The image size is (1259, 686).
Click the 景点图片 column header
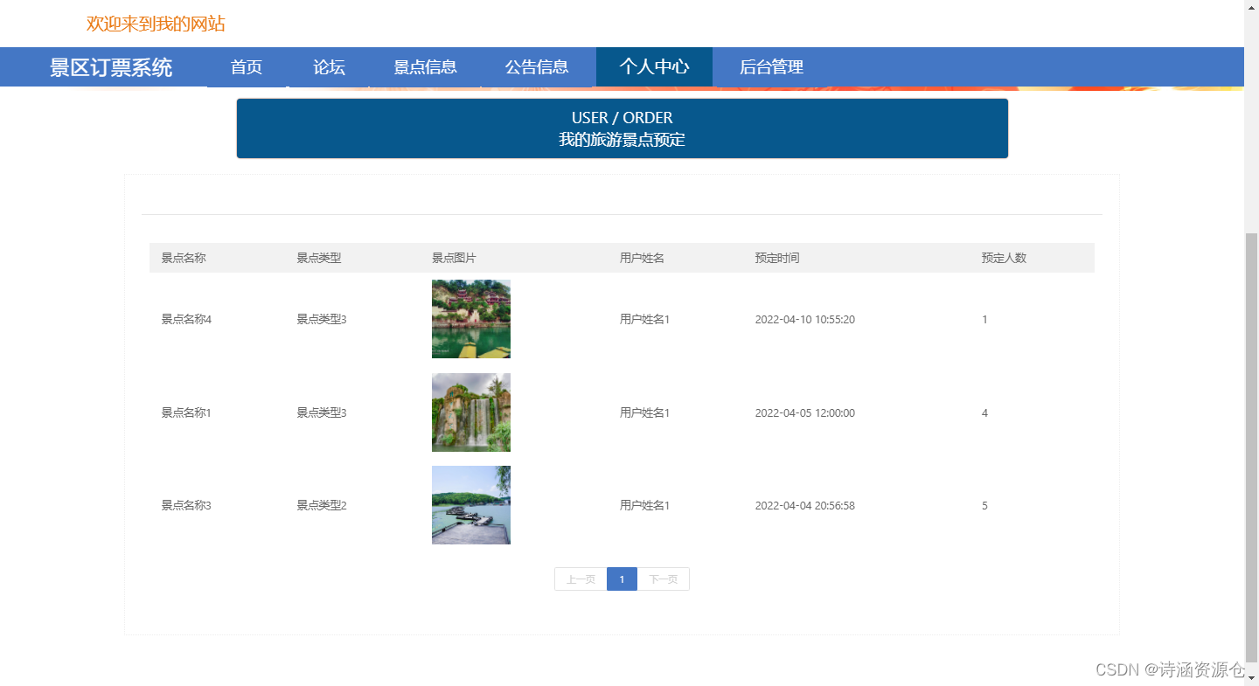pyautogui.click(x=454, y=258)
